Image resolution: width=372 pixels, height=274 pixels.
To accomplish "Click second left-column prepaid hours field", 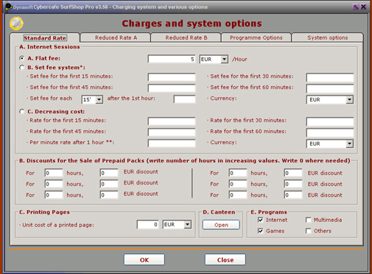I will (54, 184).
